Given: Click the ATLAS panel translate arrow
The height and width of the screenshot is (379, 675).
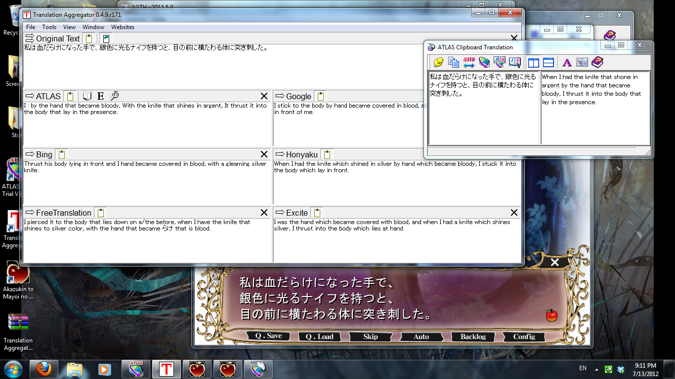Looking at the screenshot, I should coord(29,96).
